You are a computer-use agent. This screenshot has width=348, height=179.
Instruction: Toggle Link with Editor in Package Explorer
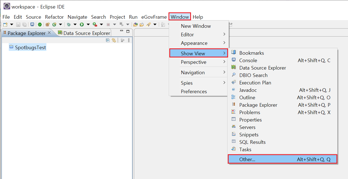click(114, 40)
